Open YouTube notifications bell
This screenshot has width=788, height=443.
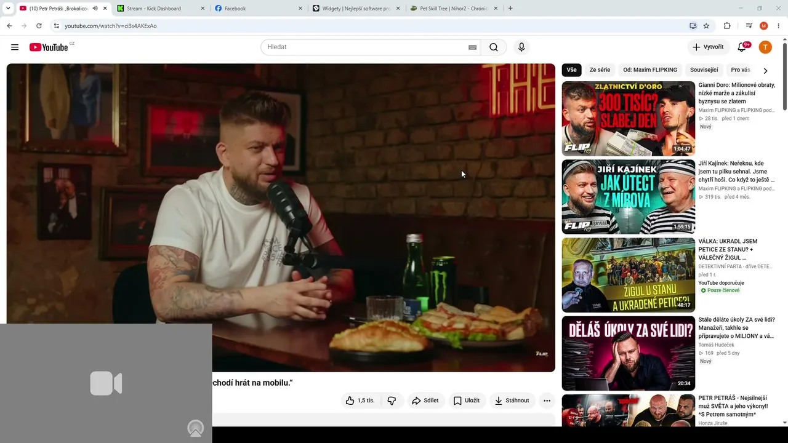[742, 47]
